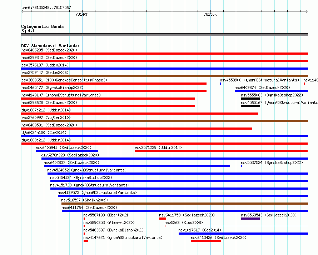318x255 pixels.
Task: Click the chr6:78135248..78157567 coordinates label
Action: point(46,7)
